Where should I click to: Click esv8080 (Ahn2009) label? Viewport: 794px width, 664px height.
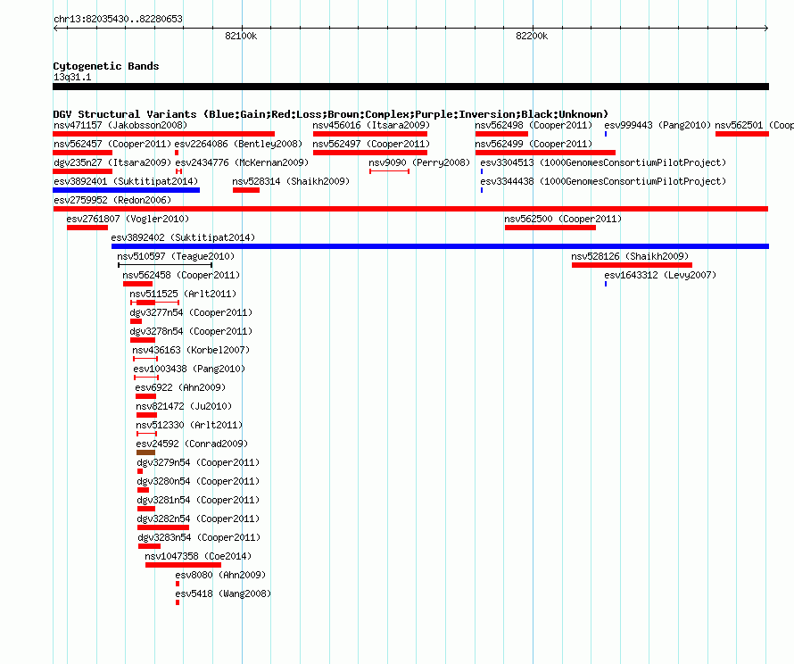pos(220,575)
